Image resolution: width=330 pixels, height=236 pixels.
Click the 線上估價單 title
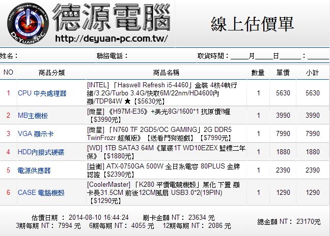click(252, 24)
